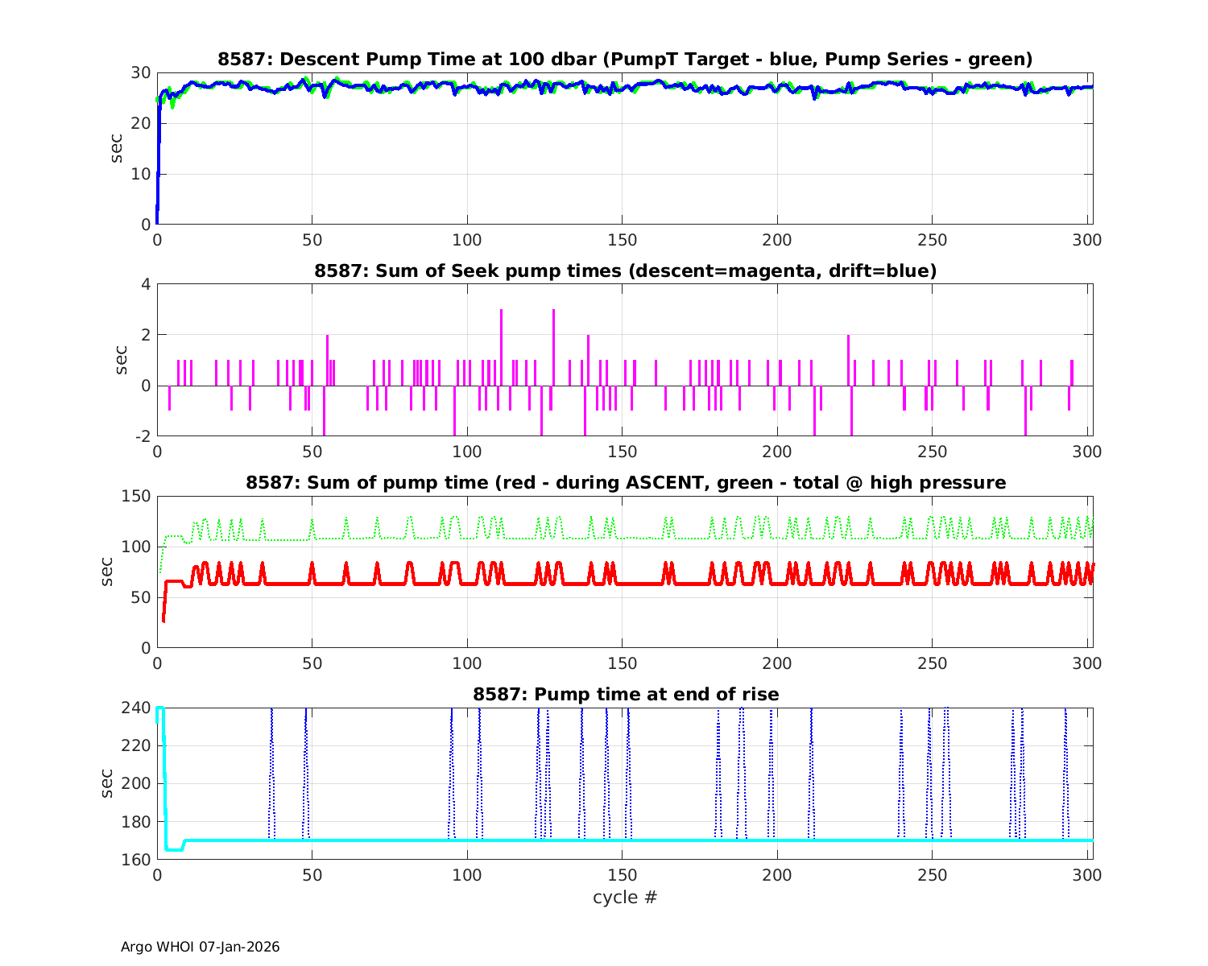1208x966 pixels.
Task: Click the x-axis tick '250' under Seek plot
Action: 932,452
